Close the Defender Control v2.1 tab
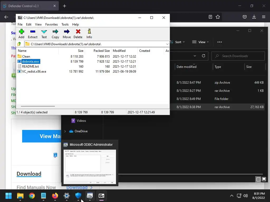270x202 pixels. click(54, 6)
